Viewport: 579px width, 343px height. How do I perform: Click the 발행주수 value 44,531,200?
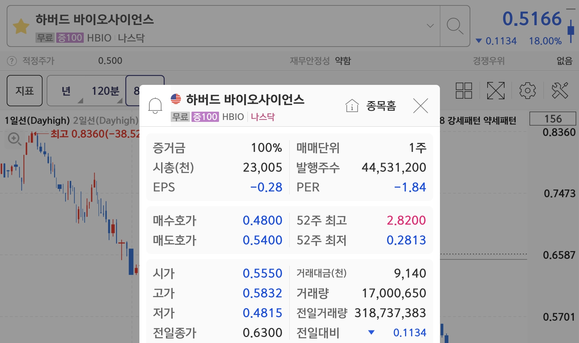pyautogui.click(x=394, y=168)
